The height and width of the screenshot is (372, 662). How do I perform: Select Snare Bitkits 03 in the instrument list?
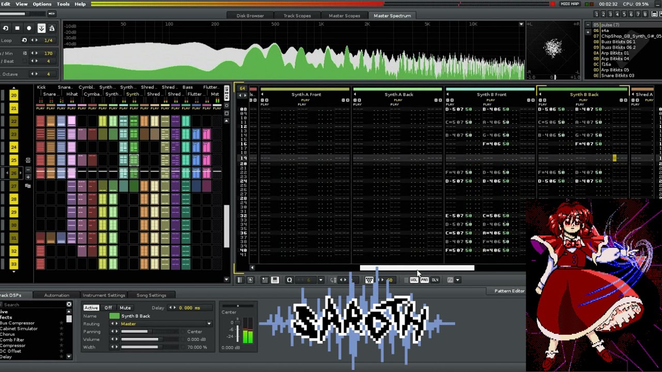click(618, 76)
